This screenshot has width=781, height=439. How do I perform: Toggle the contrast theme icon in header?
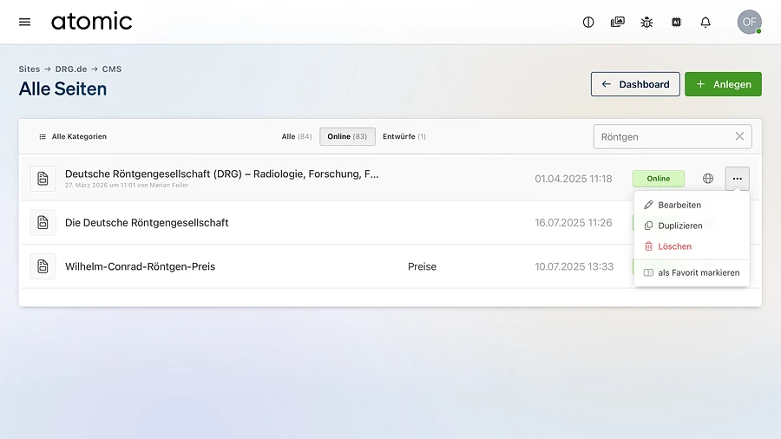[x=588, y=22]
